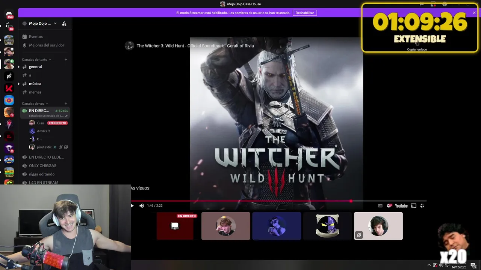This screenshot has width=481, height=270.
Task: Open the palm tree server icon
Action: (9, 148)
